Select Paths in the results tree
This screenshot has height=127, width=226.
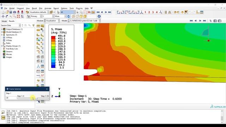(x=8, y=43)
